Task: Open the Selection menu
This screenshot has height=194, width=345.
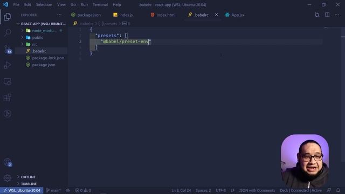Action: (x=44, y=5)
